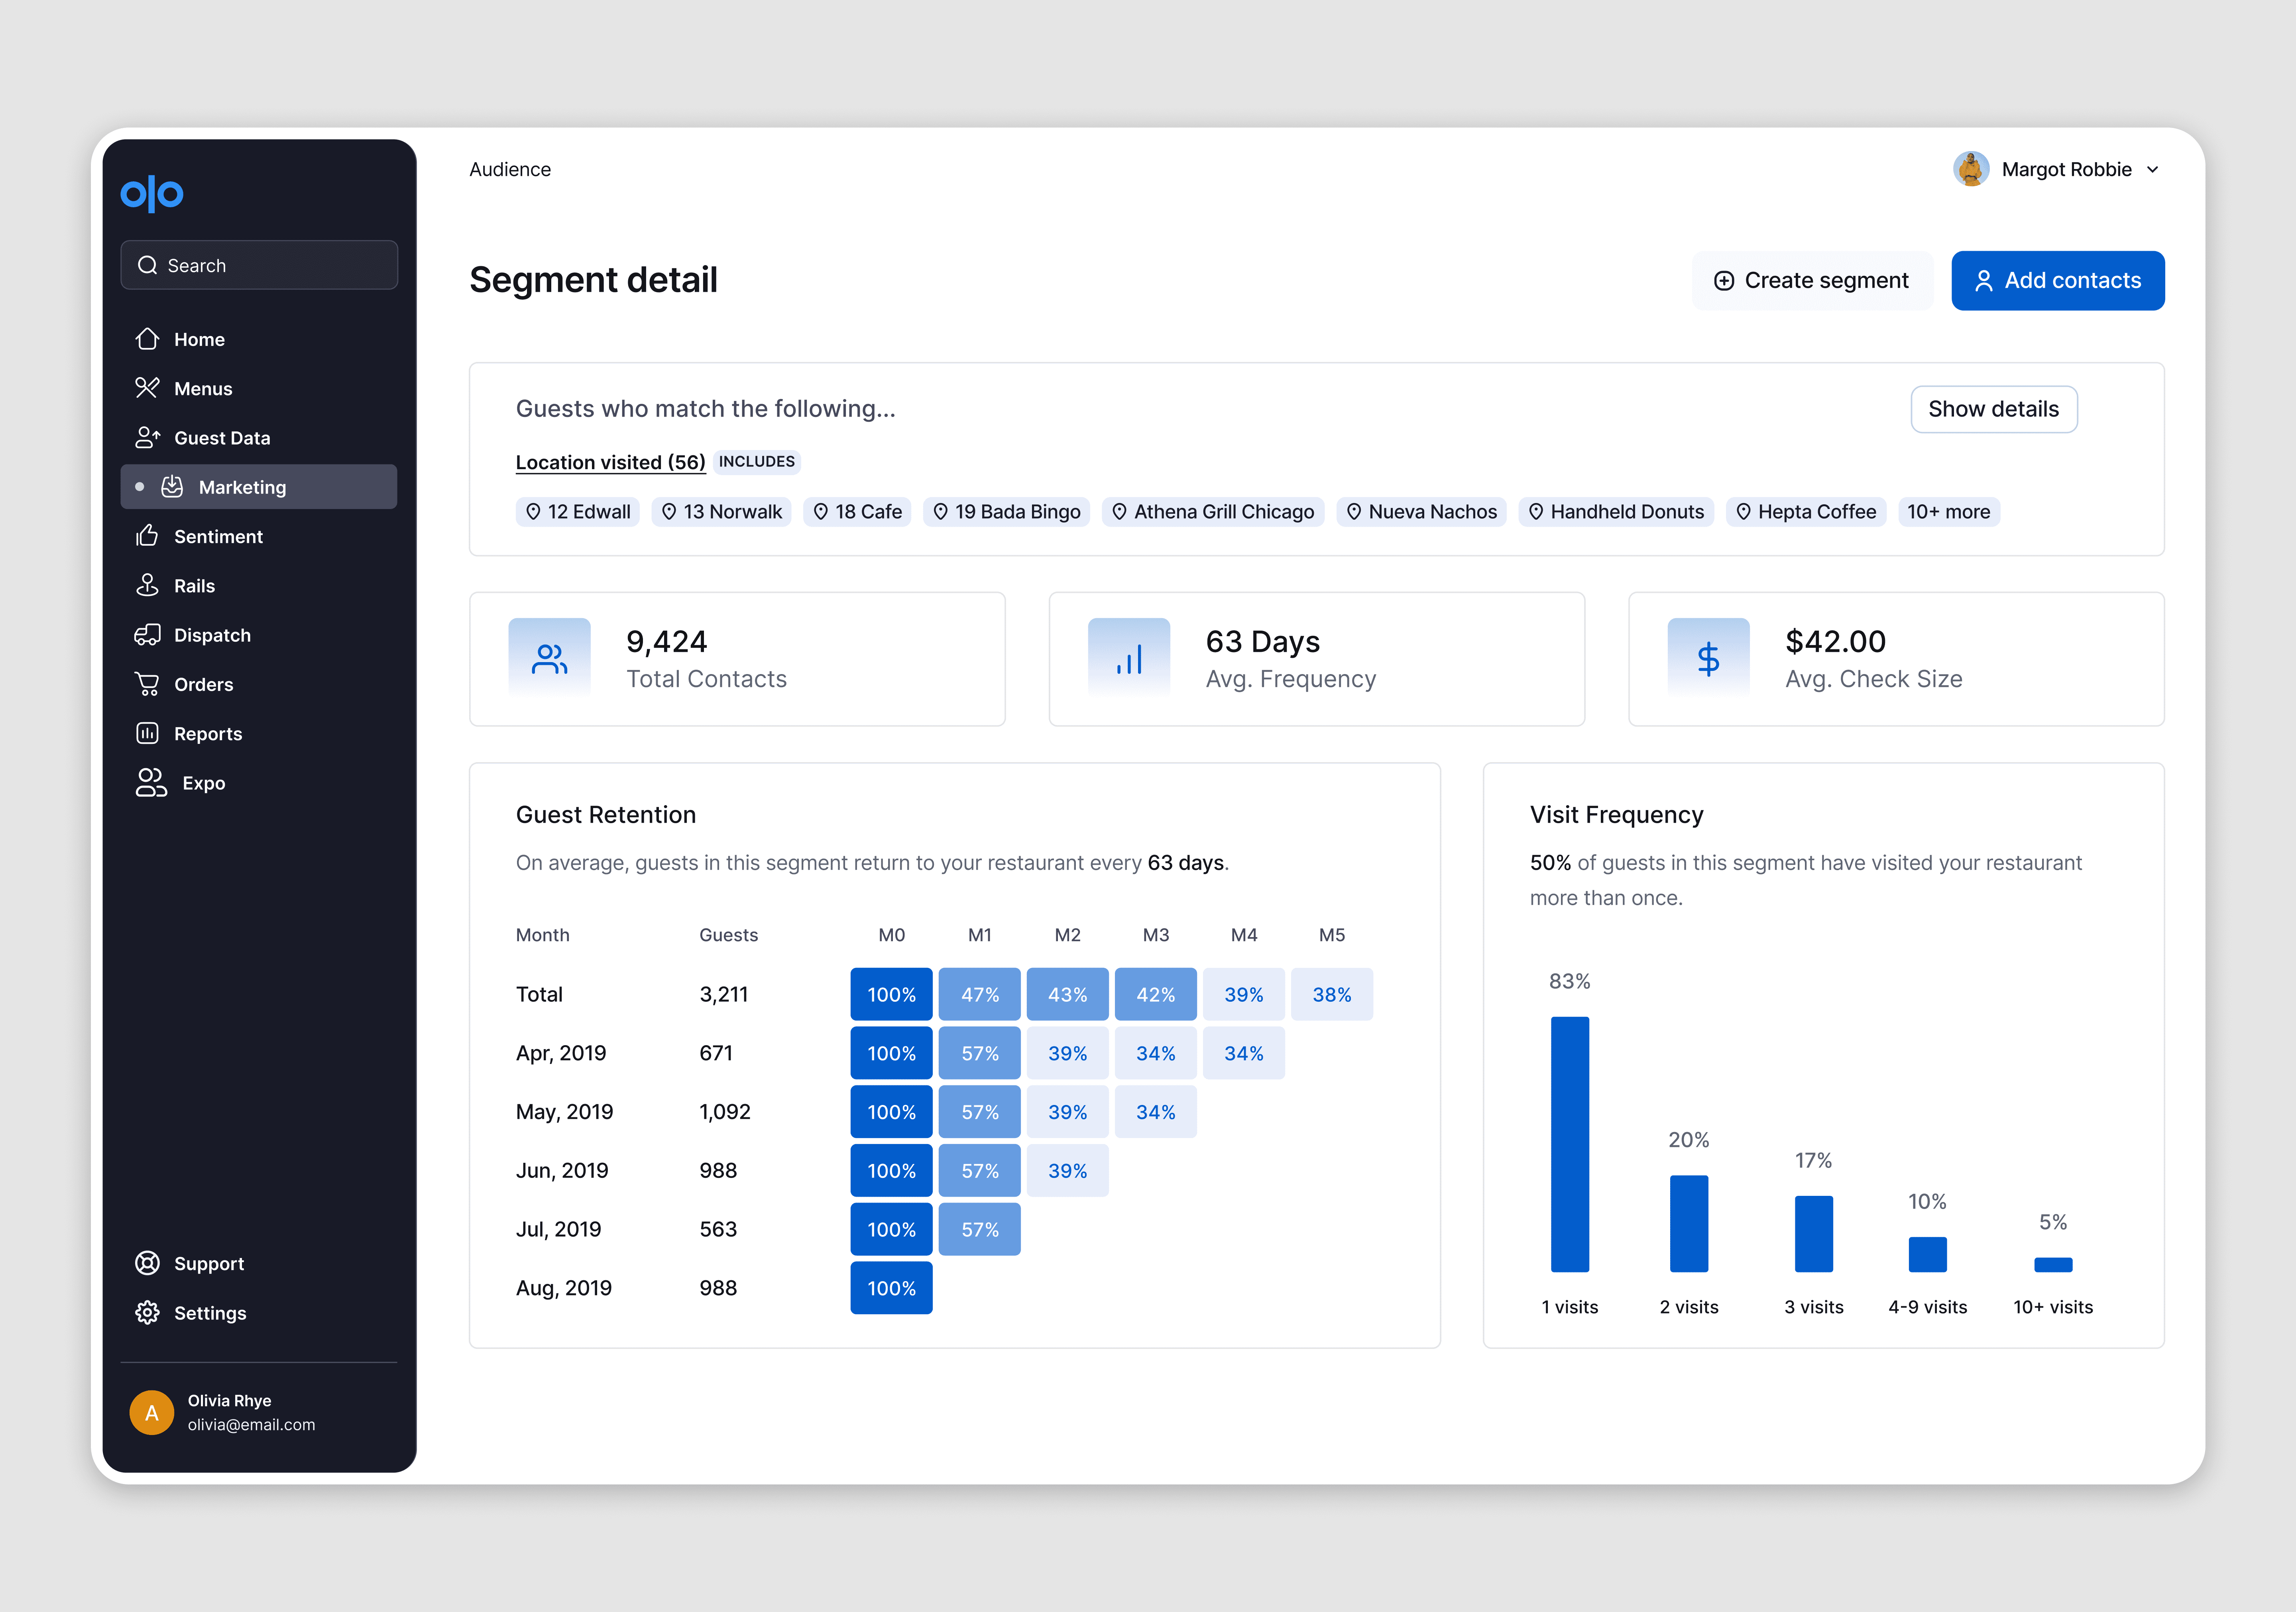Open the Guest Data menu item
The height and width of the screenshot is (1612, 2296).
coord(222,438)
